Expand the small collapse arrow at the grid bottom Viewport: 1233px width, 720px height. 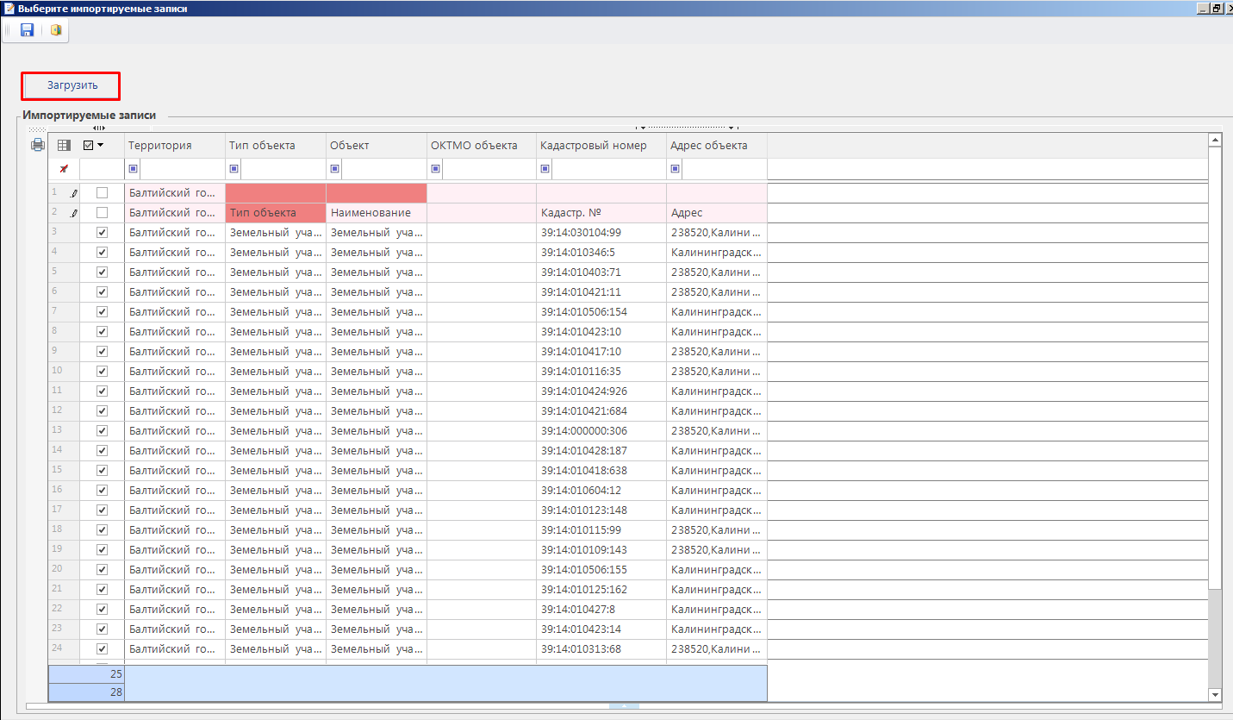coord(624,705)
